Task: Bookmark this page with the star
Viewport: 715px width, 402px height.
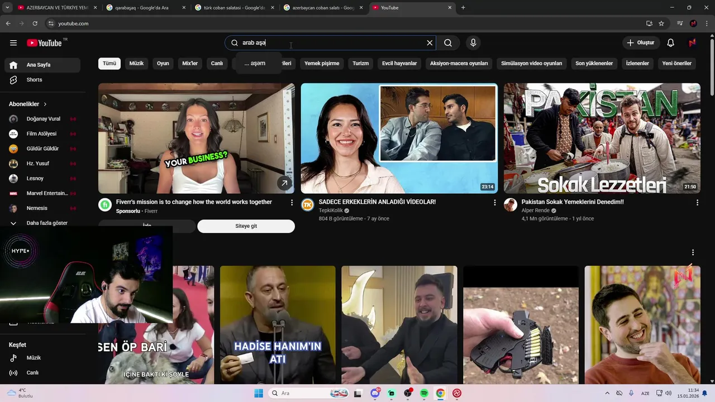Action: coord(661,23)
